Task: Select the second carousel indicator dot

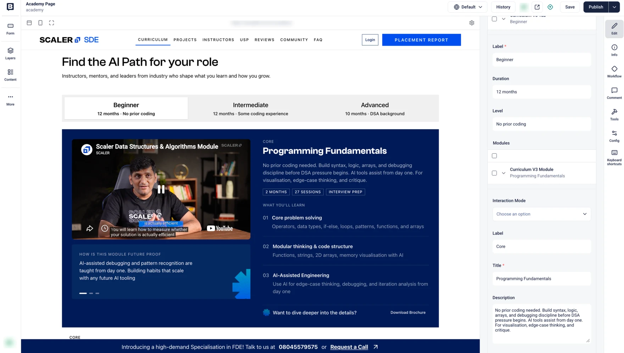Action: pyautogui.click(x=91, y=293)
